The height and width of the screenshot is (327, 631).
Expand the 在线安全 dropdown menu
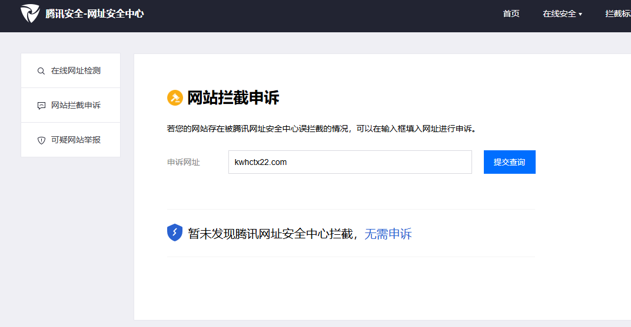(x=562, y=14)
